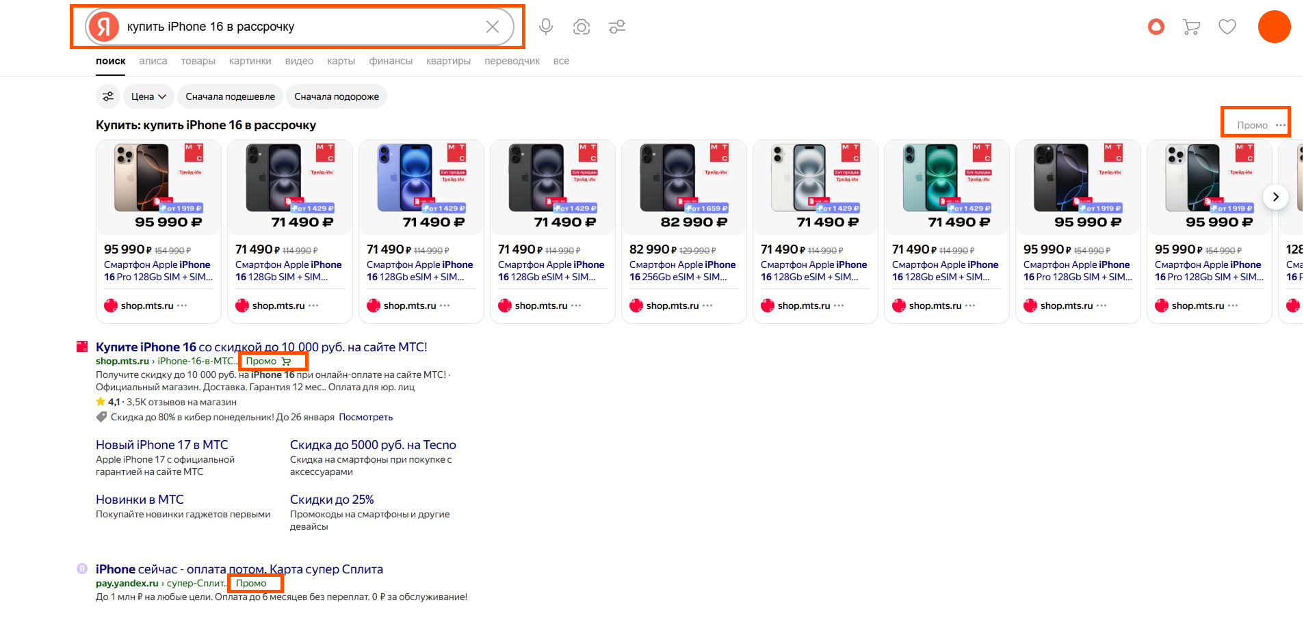Click the pay.yandex.ru green URL
1304x624 pixels.
point(127,583)
